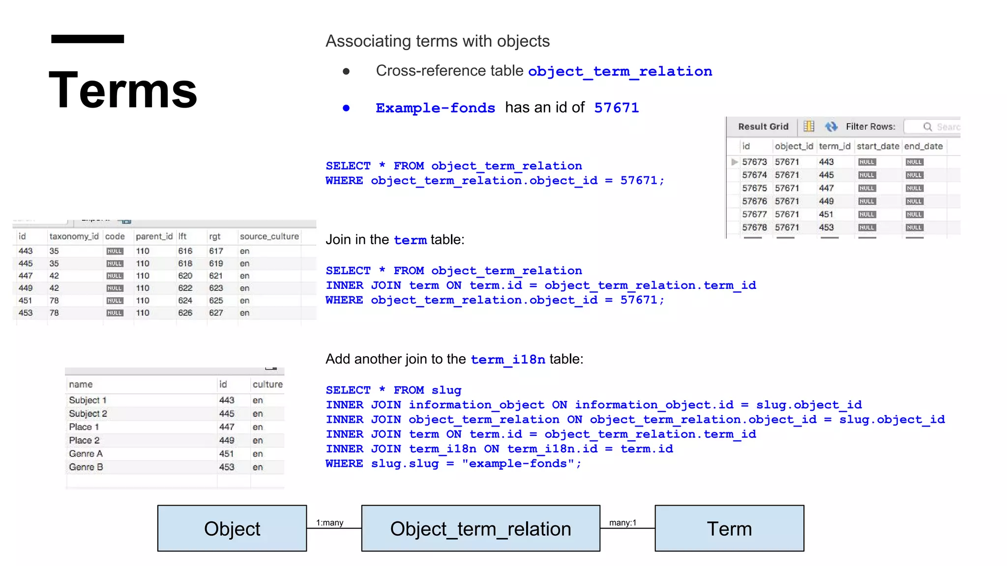Select rgt value 627 in term table

[216, 313]
